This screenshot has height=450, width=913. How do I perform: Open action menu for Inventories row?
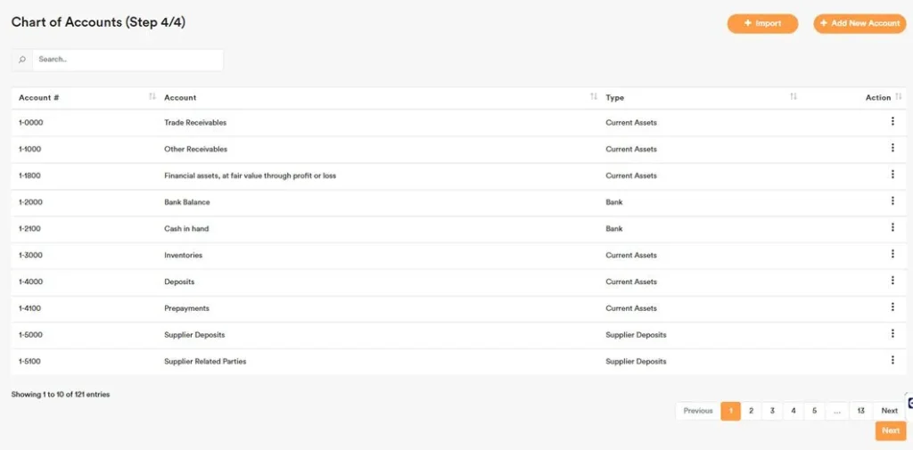pos(892,254)
